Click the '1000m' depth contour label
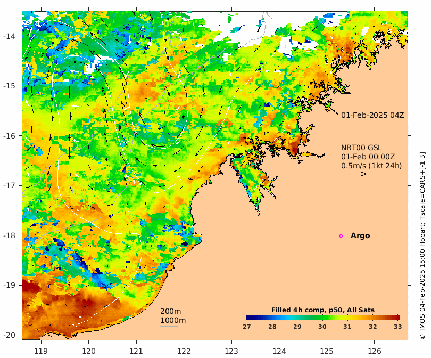 coord(173,320)
